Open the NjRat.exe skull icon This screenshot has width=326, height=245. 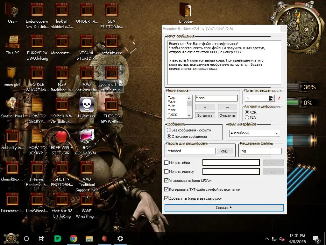[87, 105]
